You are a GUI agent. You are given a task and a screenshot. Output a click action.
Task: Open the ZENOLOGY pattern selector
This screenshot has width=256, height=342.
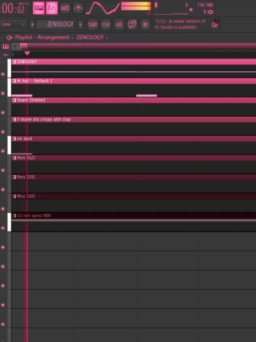(56, 24)
